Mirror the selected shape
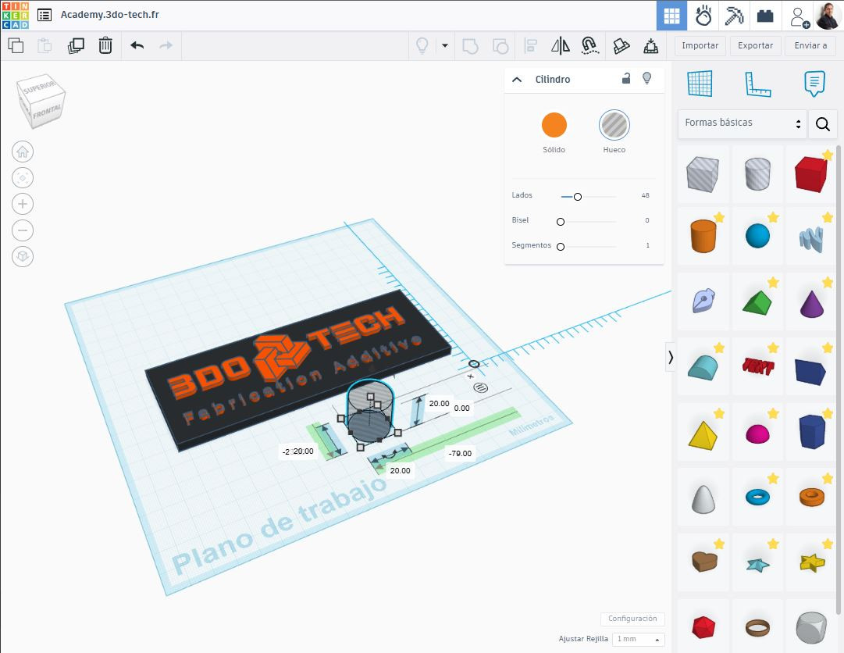This screenshot has height=653, width=844. pyautogui.click(x=561, y=46)
